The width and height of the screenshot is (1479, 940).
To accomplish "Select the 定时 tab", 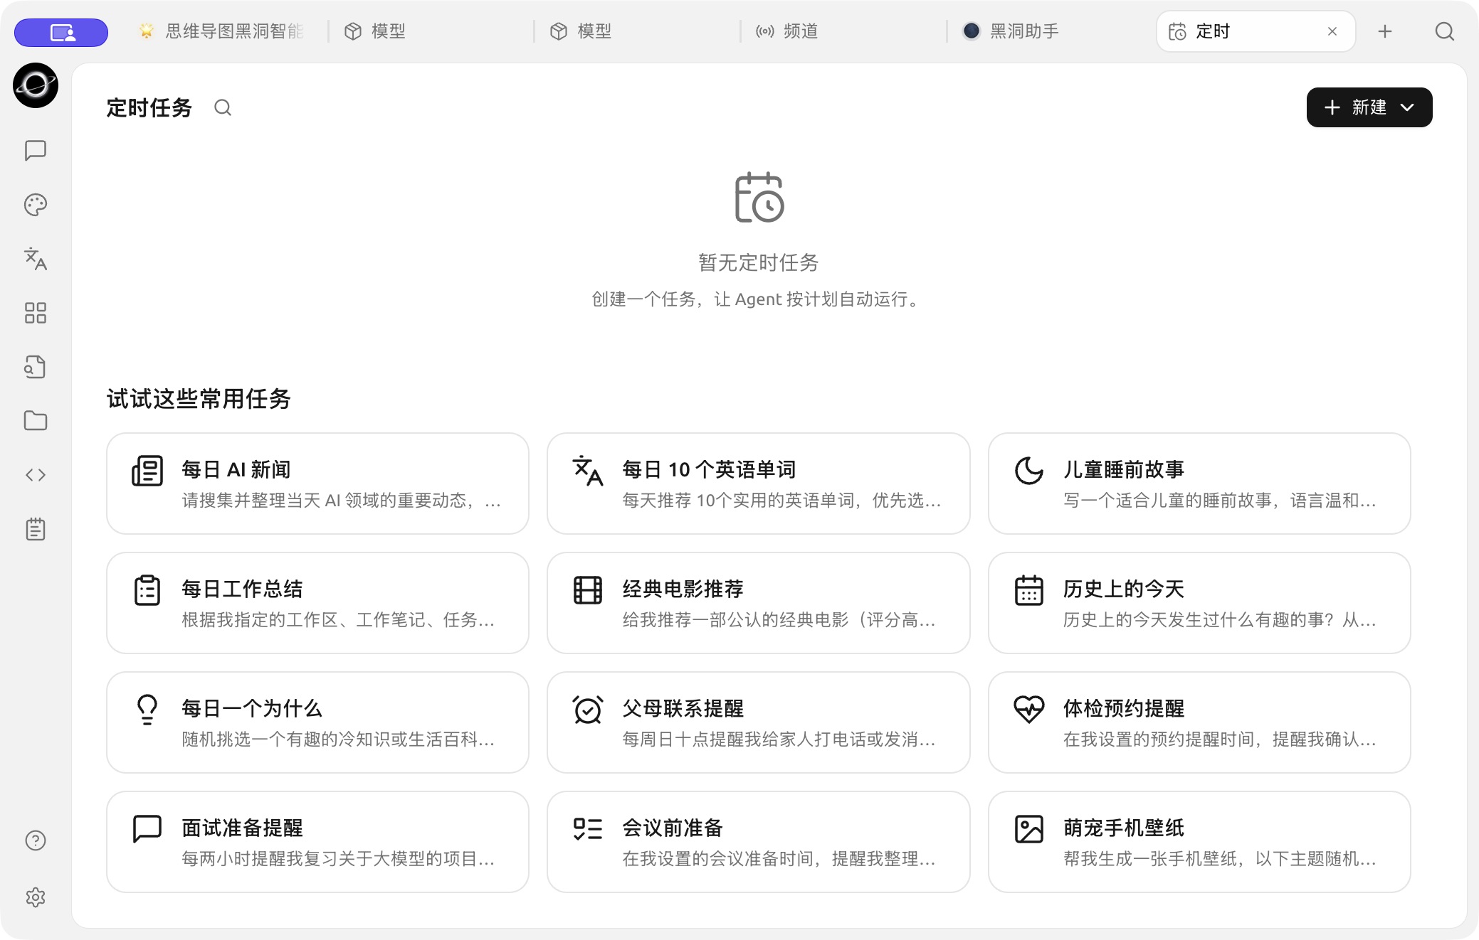I will click(x=1256, y=31).
